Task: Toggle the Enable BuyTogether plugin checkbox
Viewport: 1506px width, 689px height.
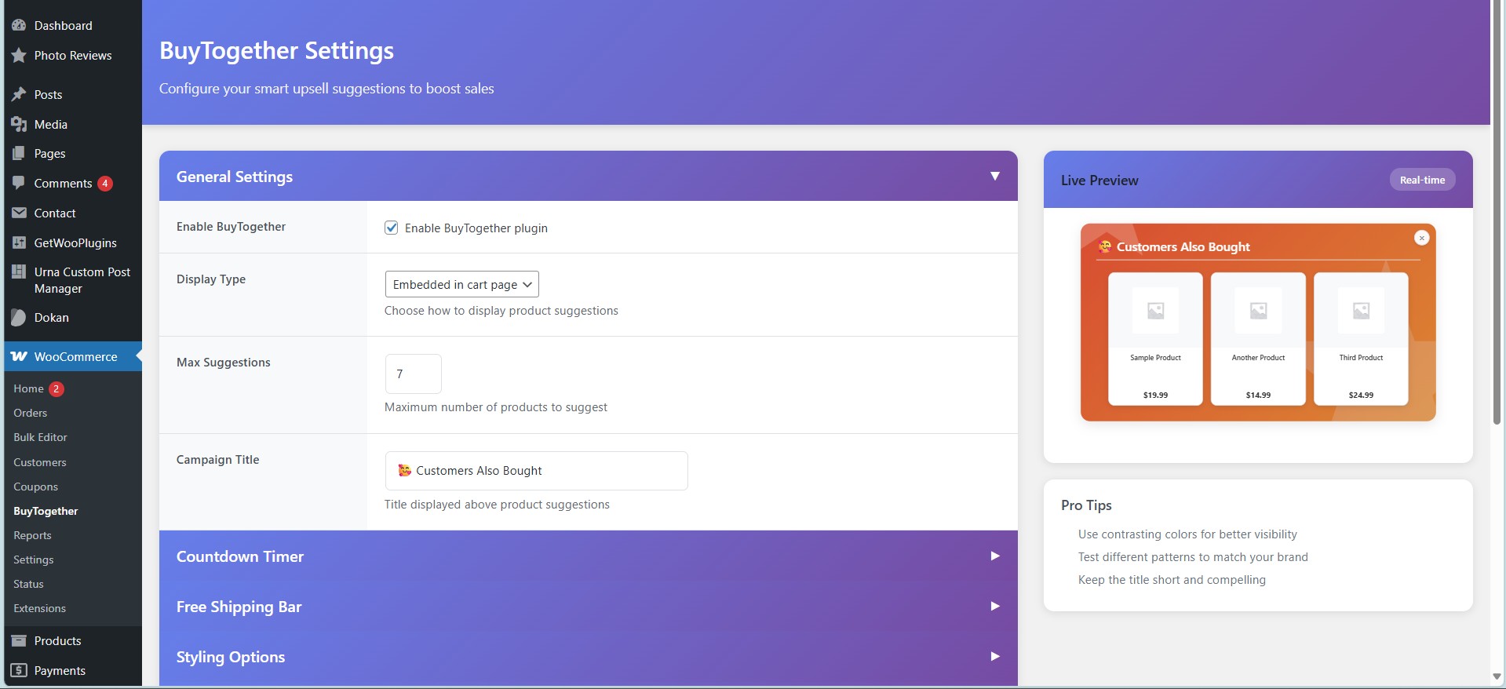Action: coord(391,228)
